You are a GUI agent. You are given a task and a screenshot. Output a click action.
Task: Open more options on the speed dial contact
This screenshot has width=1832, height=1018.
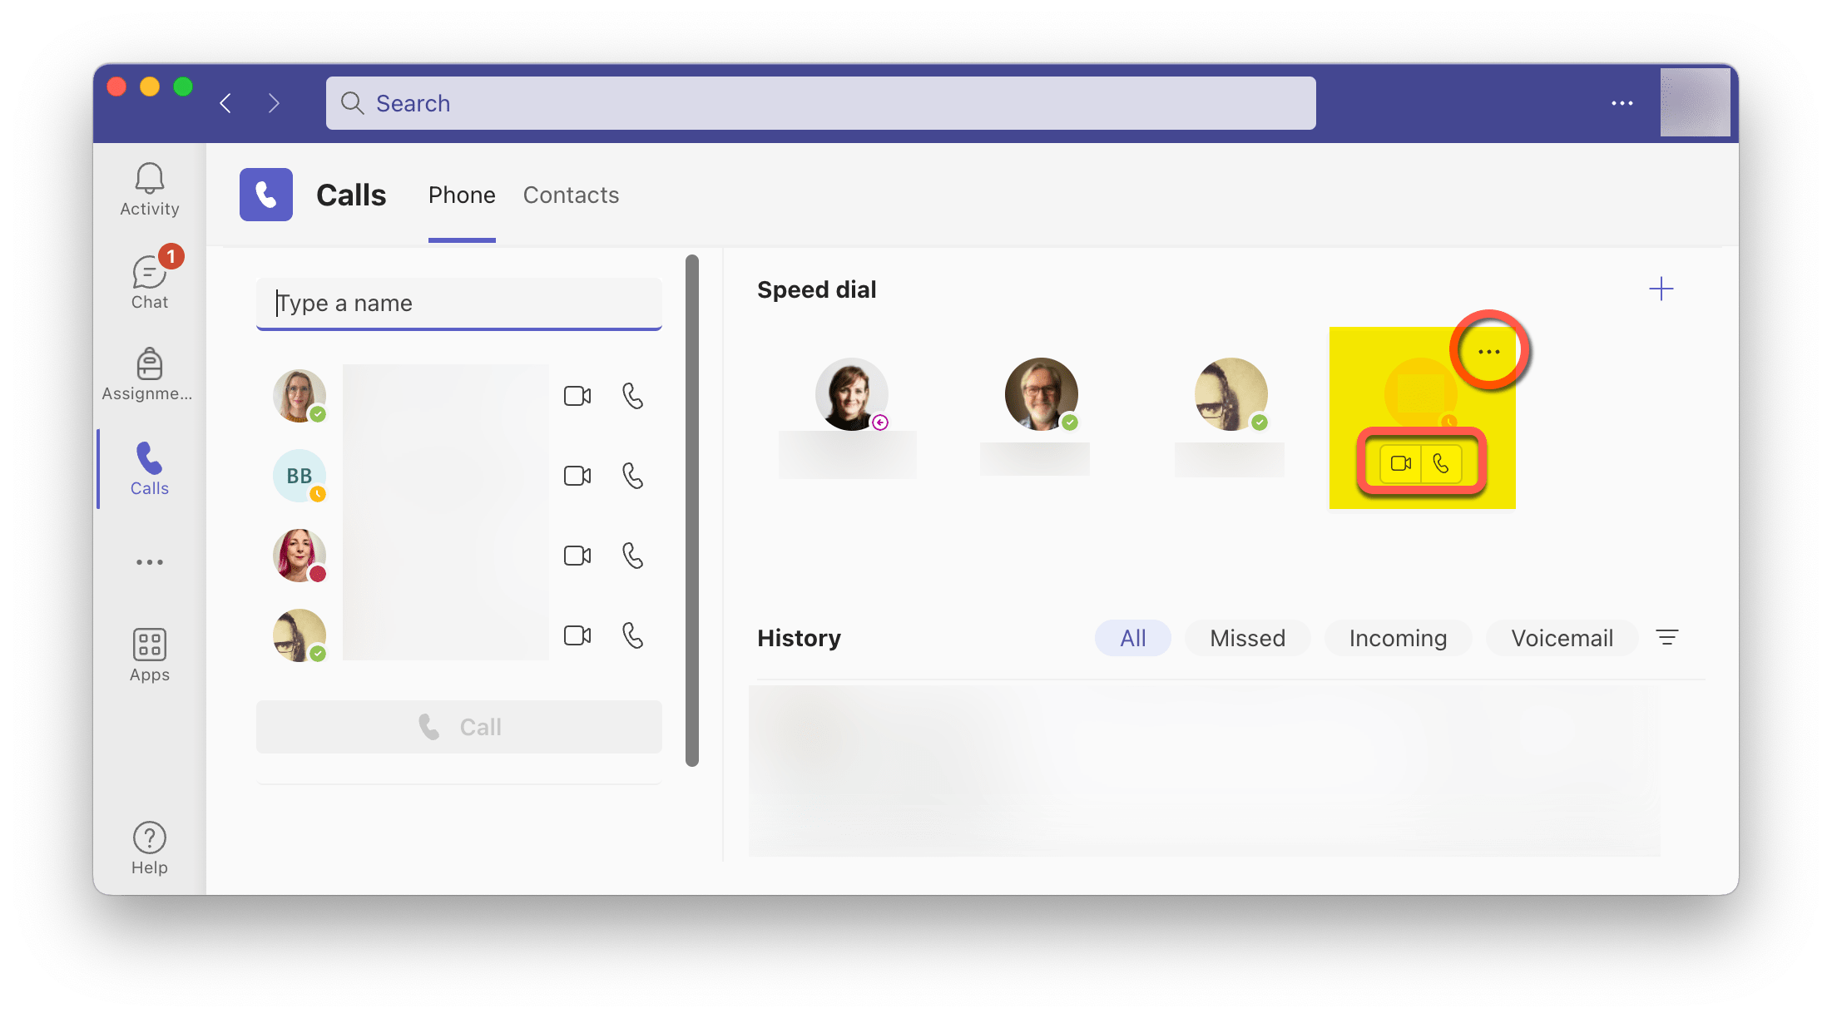tap(1488, 350)
